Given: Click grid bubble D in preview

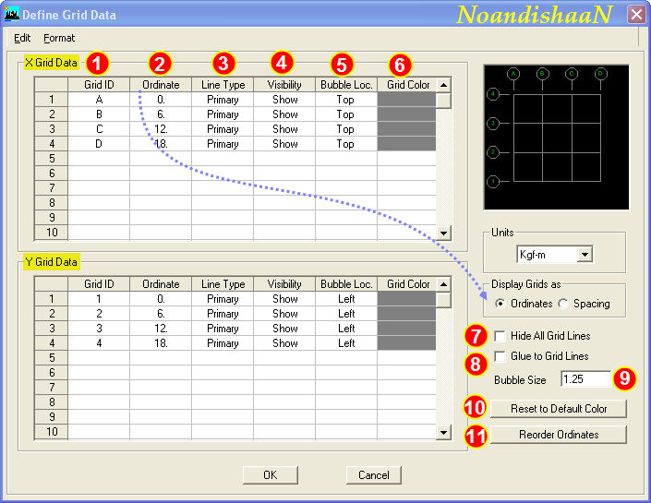Looking at the screenshot, I should click(601, 73).
